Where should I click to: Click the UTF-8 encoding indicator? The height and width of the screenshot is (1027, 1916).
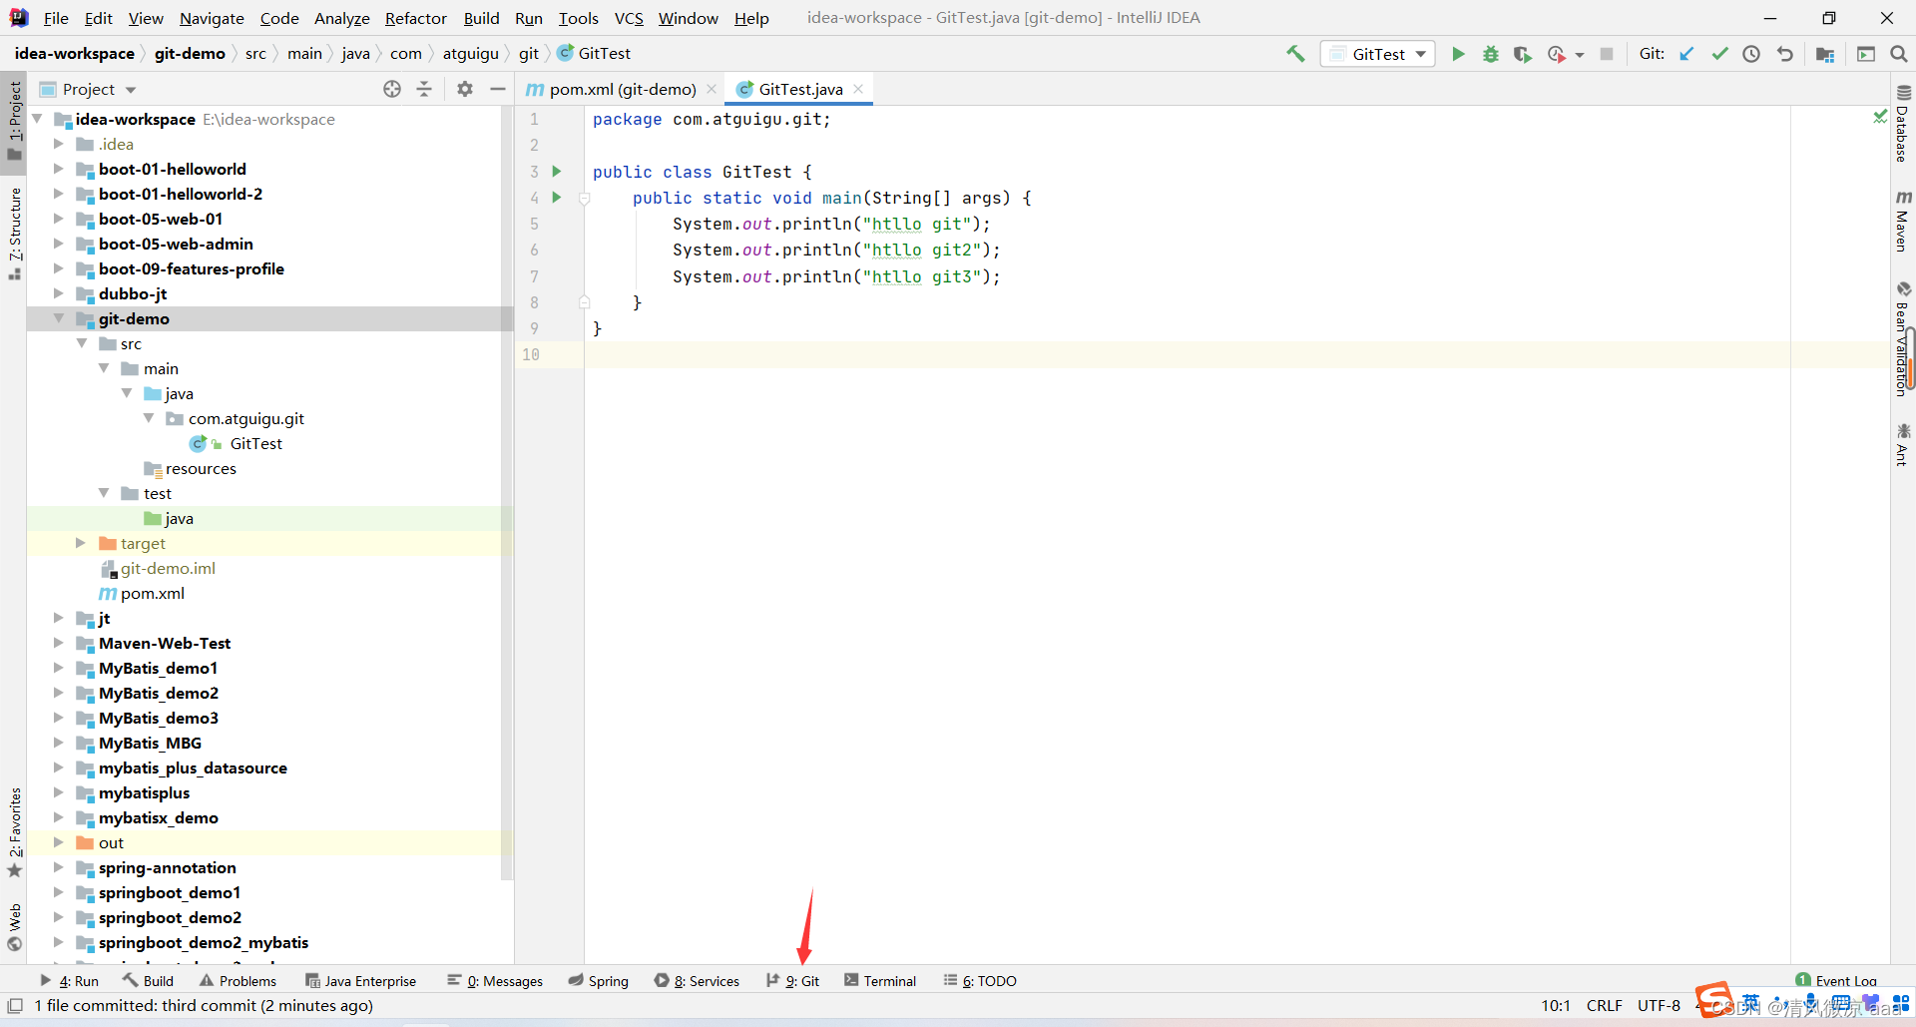1659,1006
